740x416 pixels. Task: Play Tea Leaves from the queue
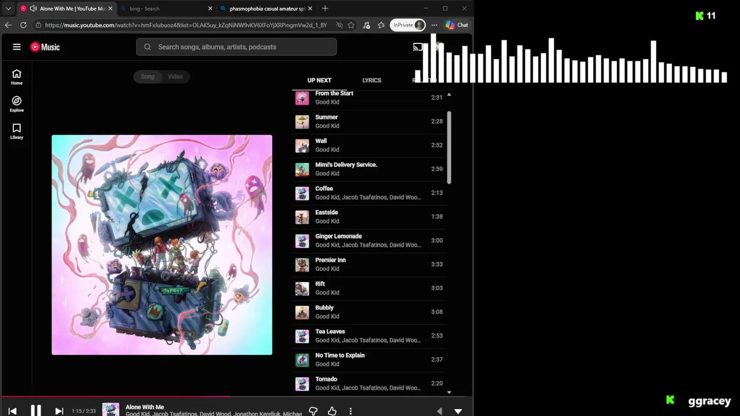369,336
